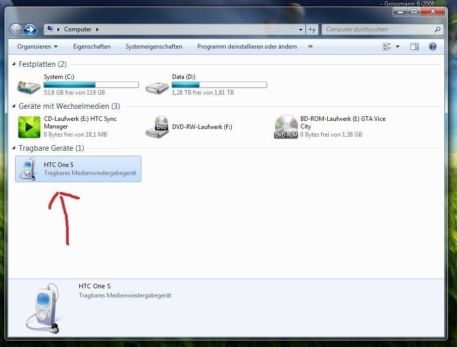Refresh the Computer view
457x347 pixels.
point(312,29)
